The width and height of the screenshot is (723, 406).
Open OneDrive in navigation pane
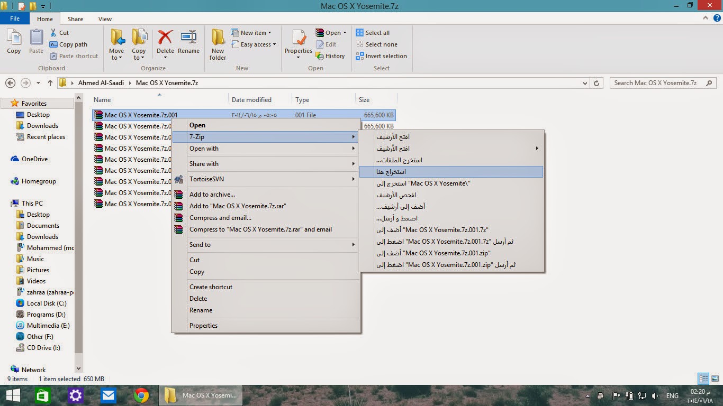[x=34, y=159]
